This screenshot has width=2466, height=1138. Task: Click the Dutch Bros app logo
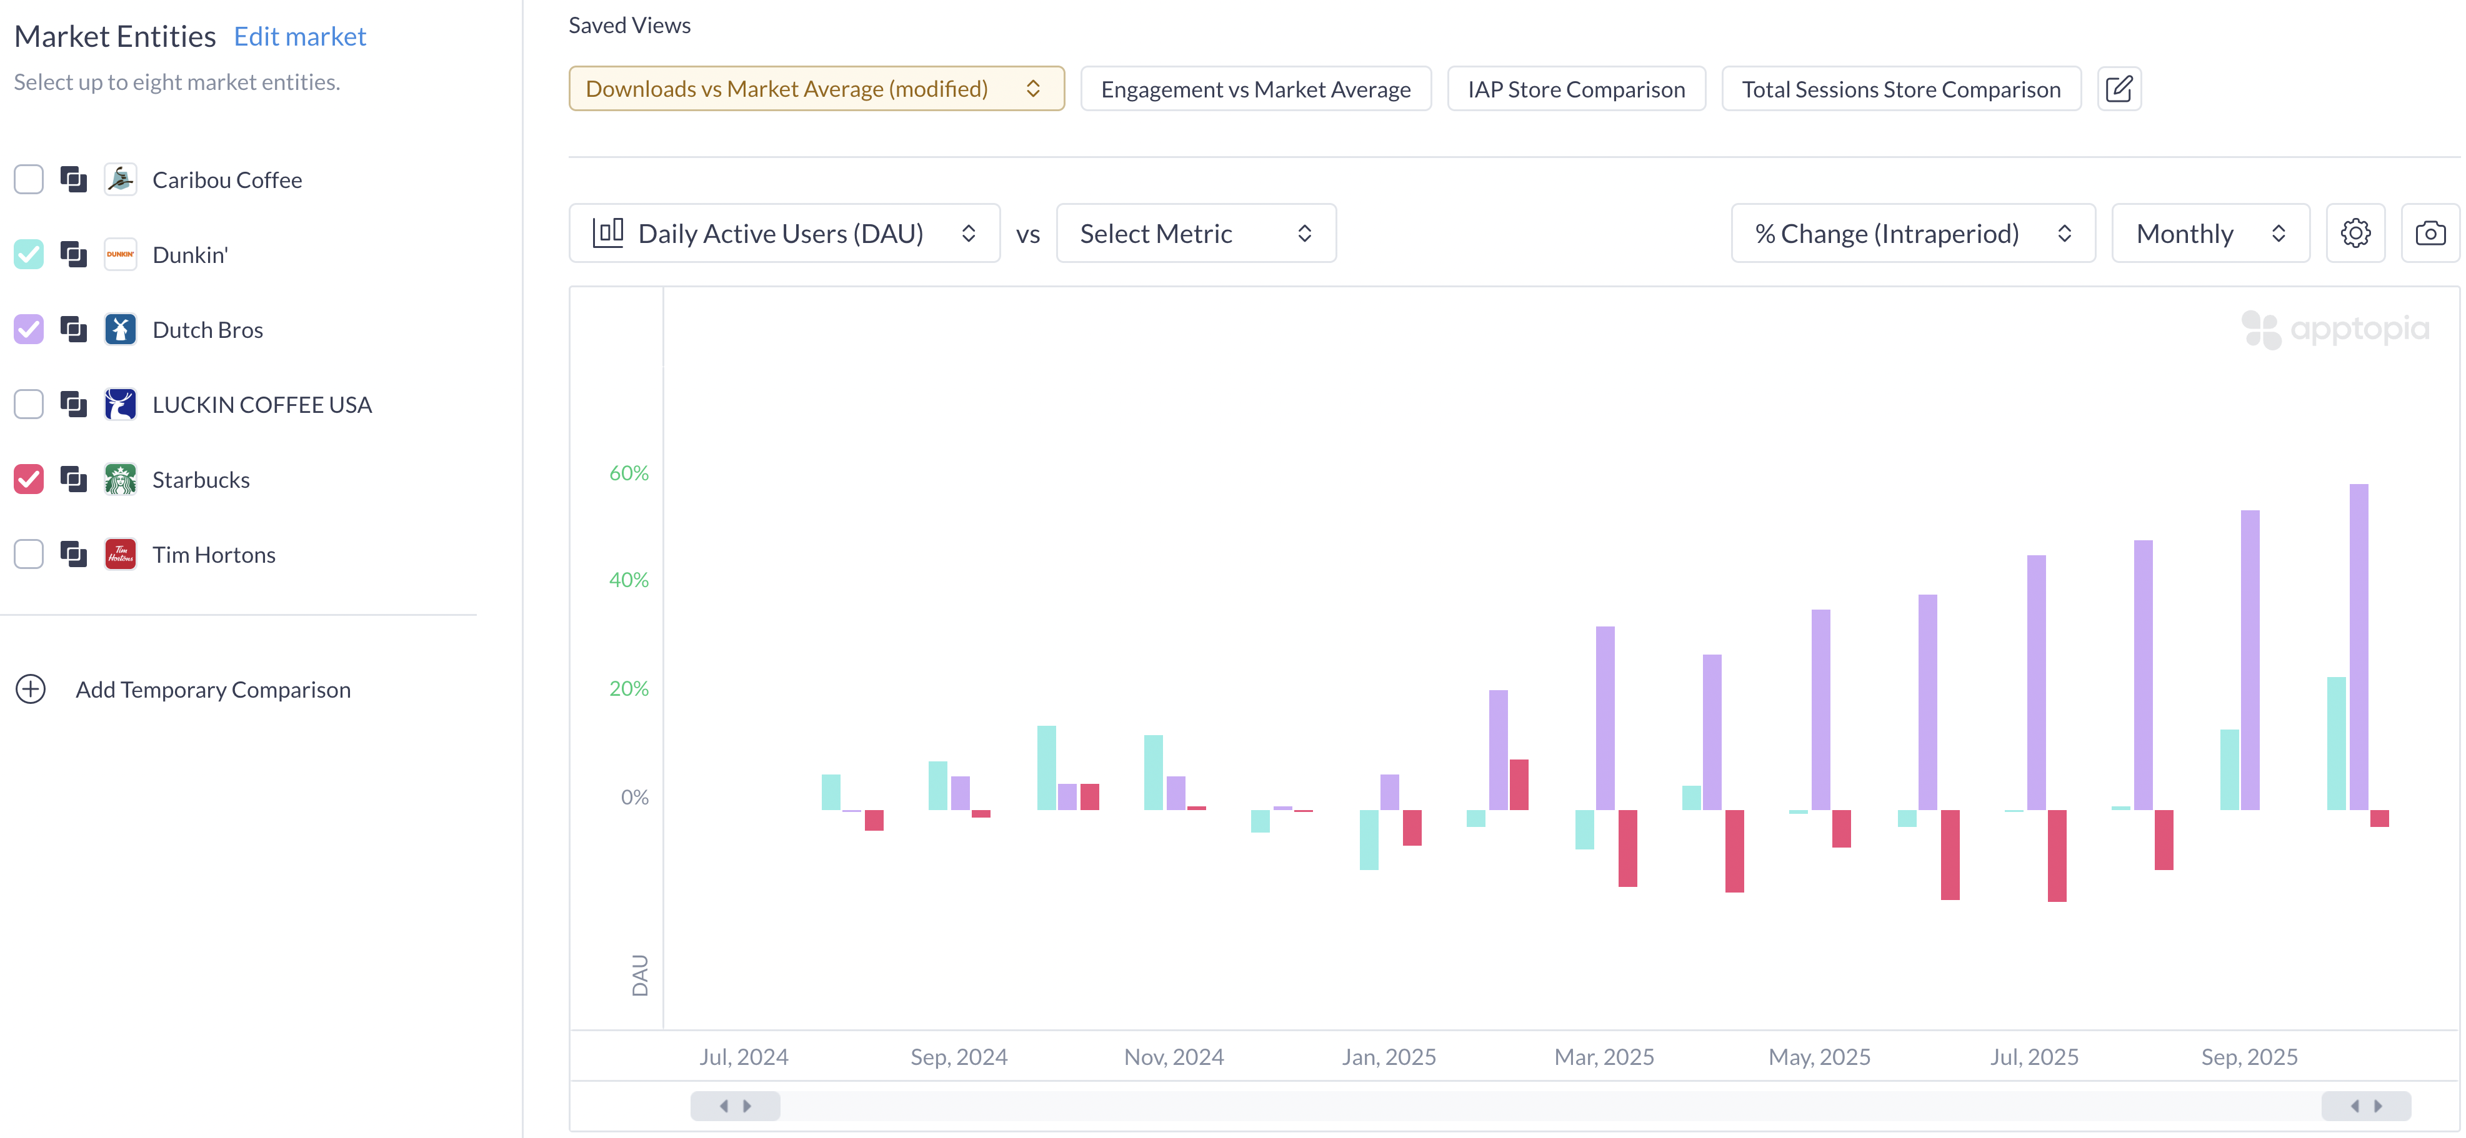tap(121, 329)
